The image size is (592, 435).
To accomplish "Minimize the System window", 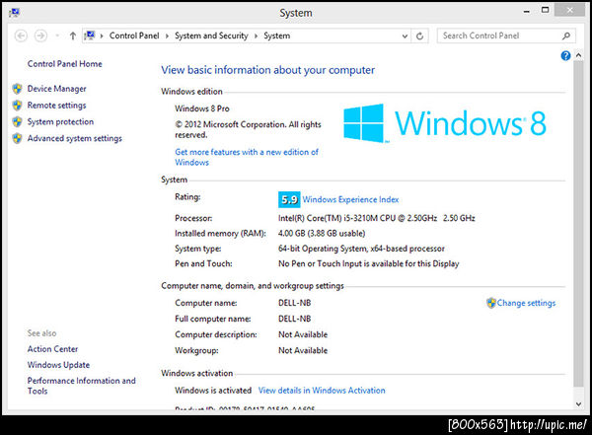I will [x=527, y=11].
